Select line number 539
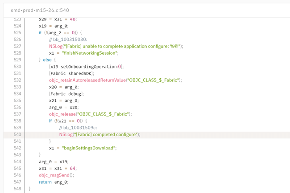The height and width of the screenshot is (193, 290). click(x=17, y=128)
